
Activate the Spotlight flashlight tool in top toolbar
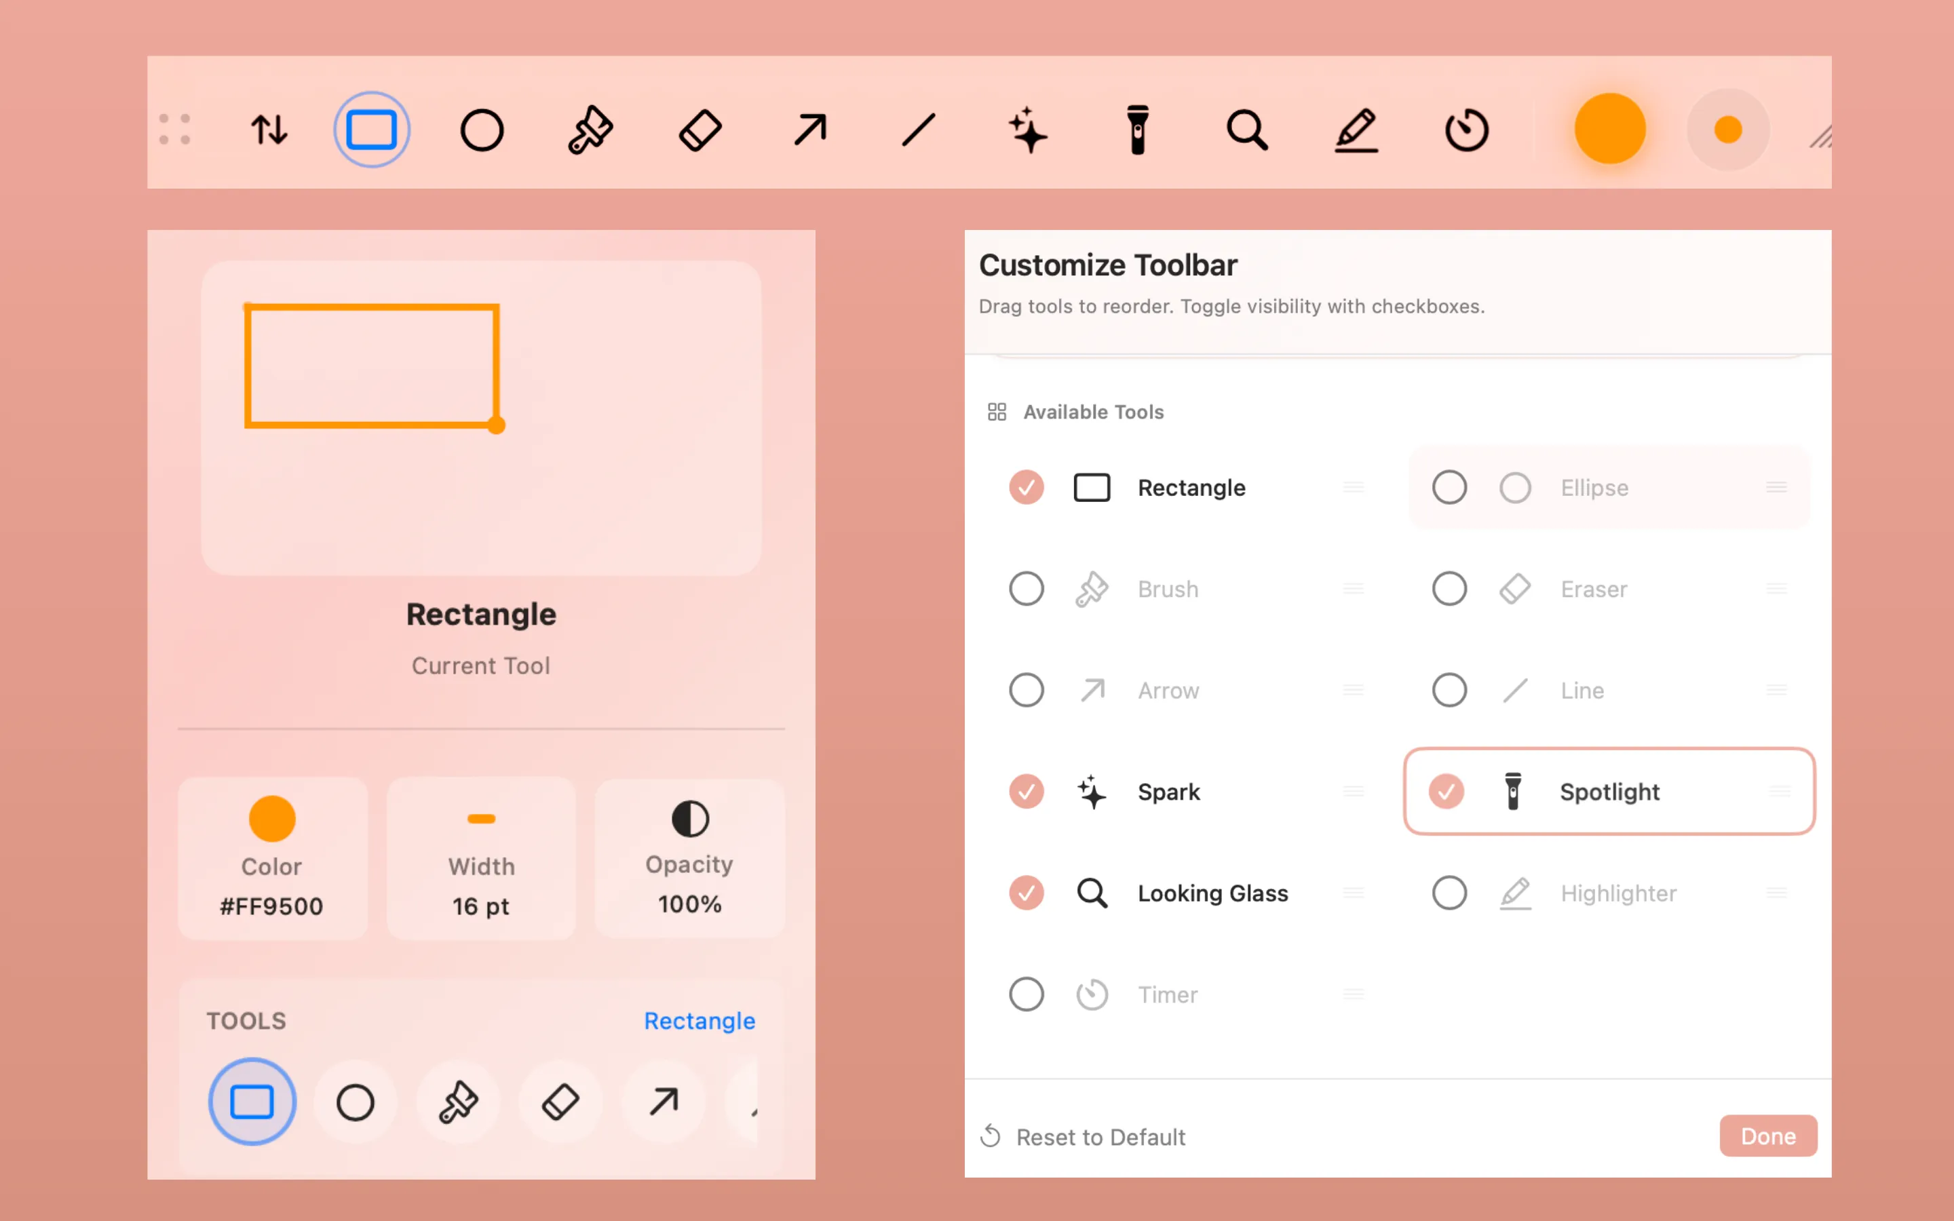(1138, 129)
